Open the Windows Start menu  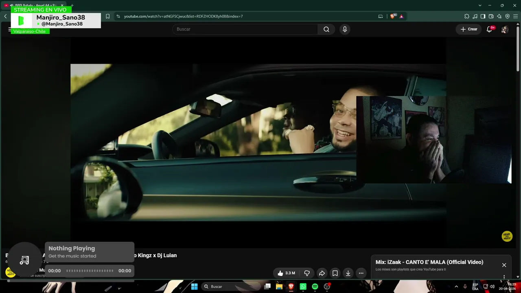click(x=194, y=286)
